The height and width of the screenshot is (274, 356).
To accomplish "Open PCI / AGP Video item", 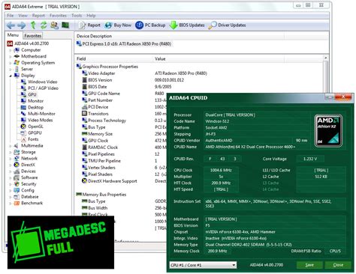I will [40, 88].
